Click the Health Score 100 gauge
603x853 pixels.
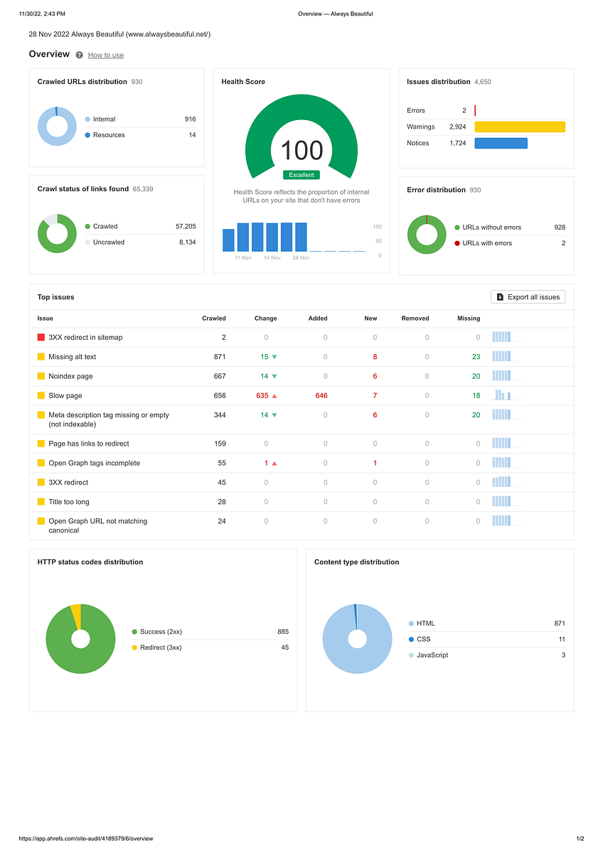(x=301, y=138)
